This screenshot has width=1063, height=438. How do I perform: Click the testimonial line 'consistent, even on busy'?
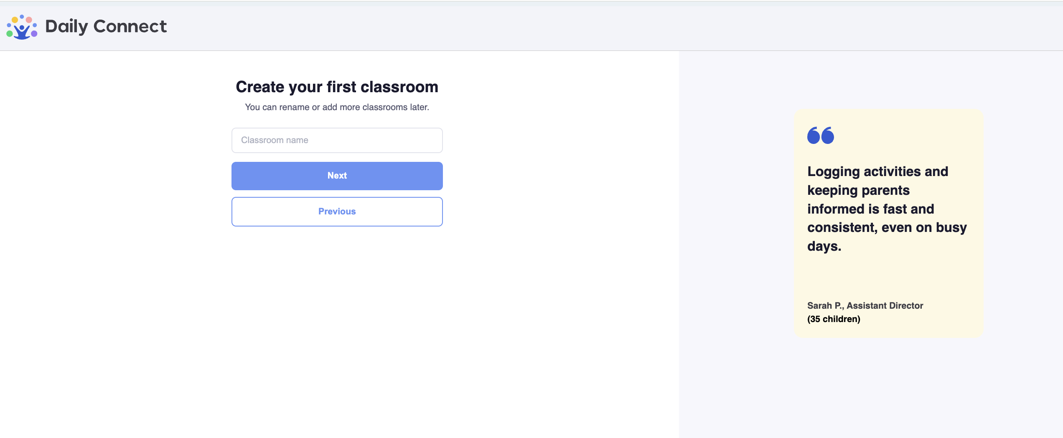click(x=887, y=227)
